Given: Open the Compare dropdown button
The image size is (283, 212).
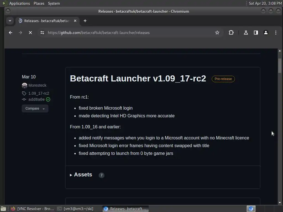Looking at the screenshot, I should pyautogui.click(x=35, y=108).
